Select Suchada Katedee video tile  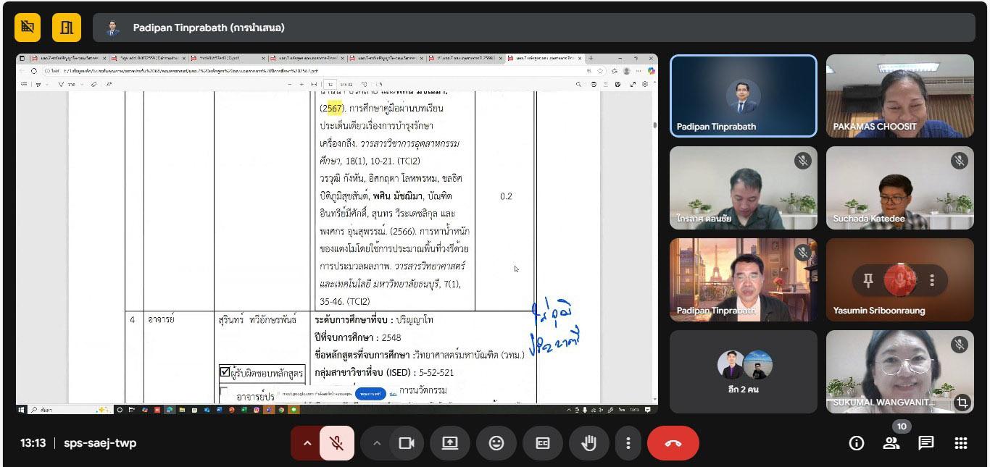pos(900,188)
